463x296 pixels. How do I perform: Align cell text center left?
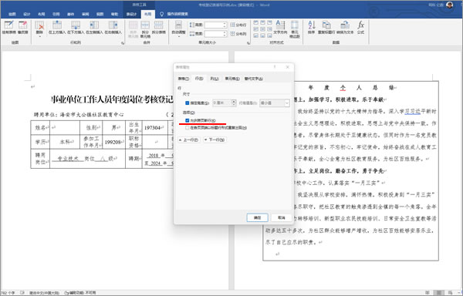coord(255,29)
